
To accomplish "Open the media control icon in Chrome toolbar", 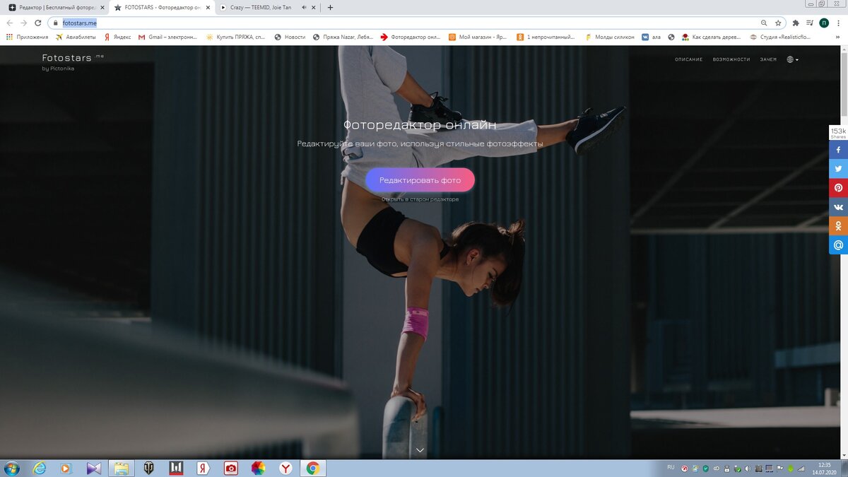I will (x=810, y=23).
